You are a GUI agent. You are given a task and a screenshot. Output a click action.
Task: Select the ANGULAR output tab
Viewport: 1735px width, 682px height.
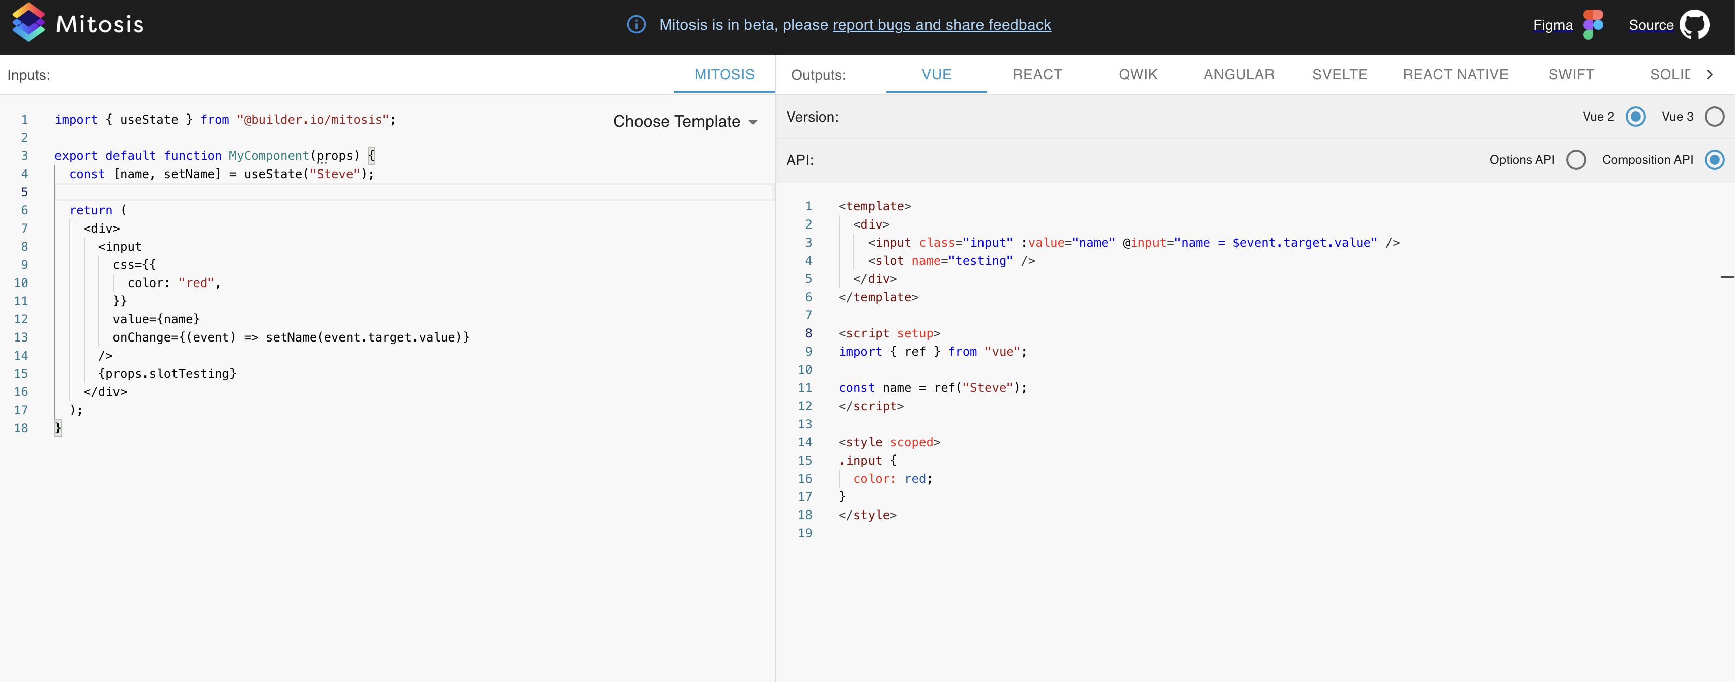[x=1239, y=74]
